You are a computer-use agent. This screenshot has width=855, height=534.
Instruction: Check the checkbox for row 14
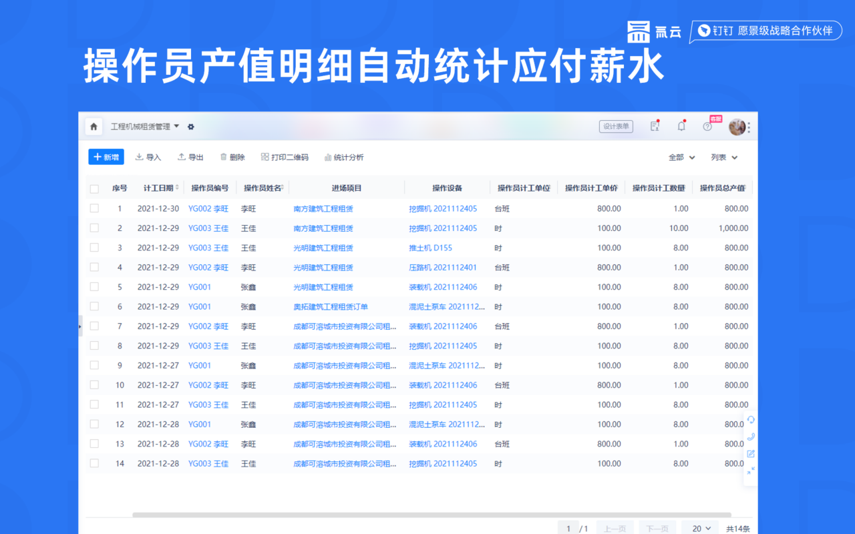pos(94,463)
